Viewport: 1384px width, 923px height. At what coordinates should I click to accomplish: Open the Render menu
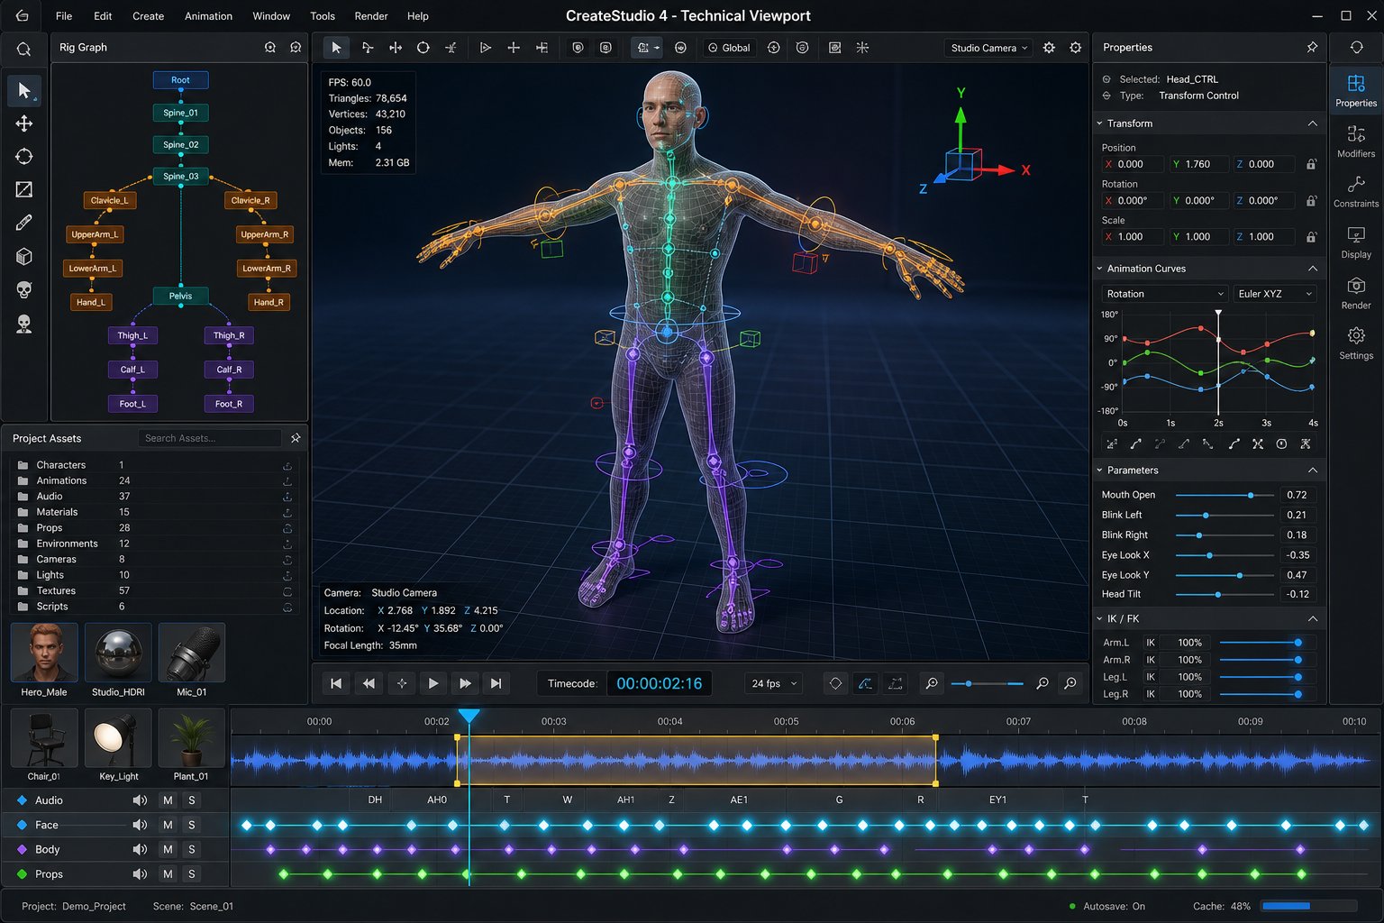tap(371, 16)
